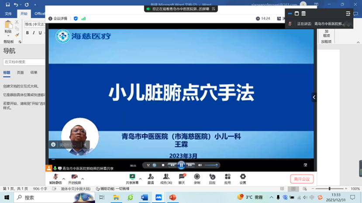The height and width of the screenshot is (203, 362).
Task: Mute the shared video player speaker icon
Action: (x=200, y=165)
